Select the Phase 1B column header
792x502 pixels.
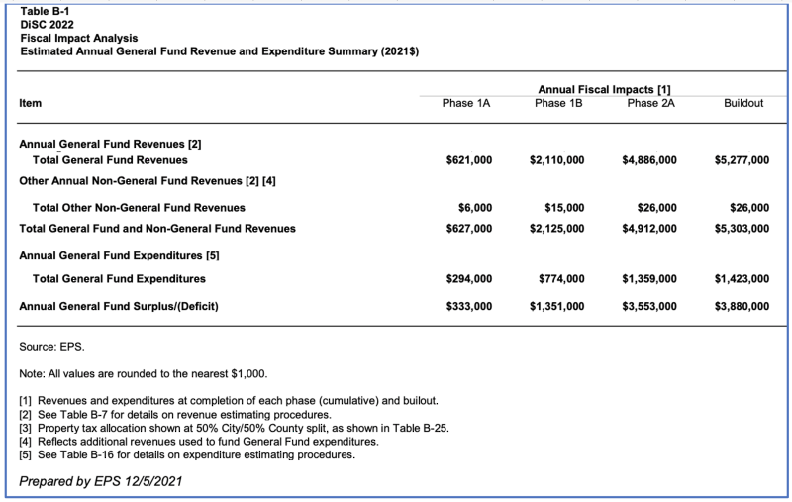pos(558,103)
